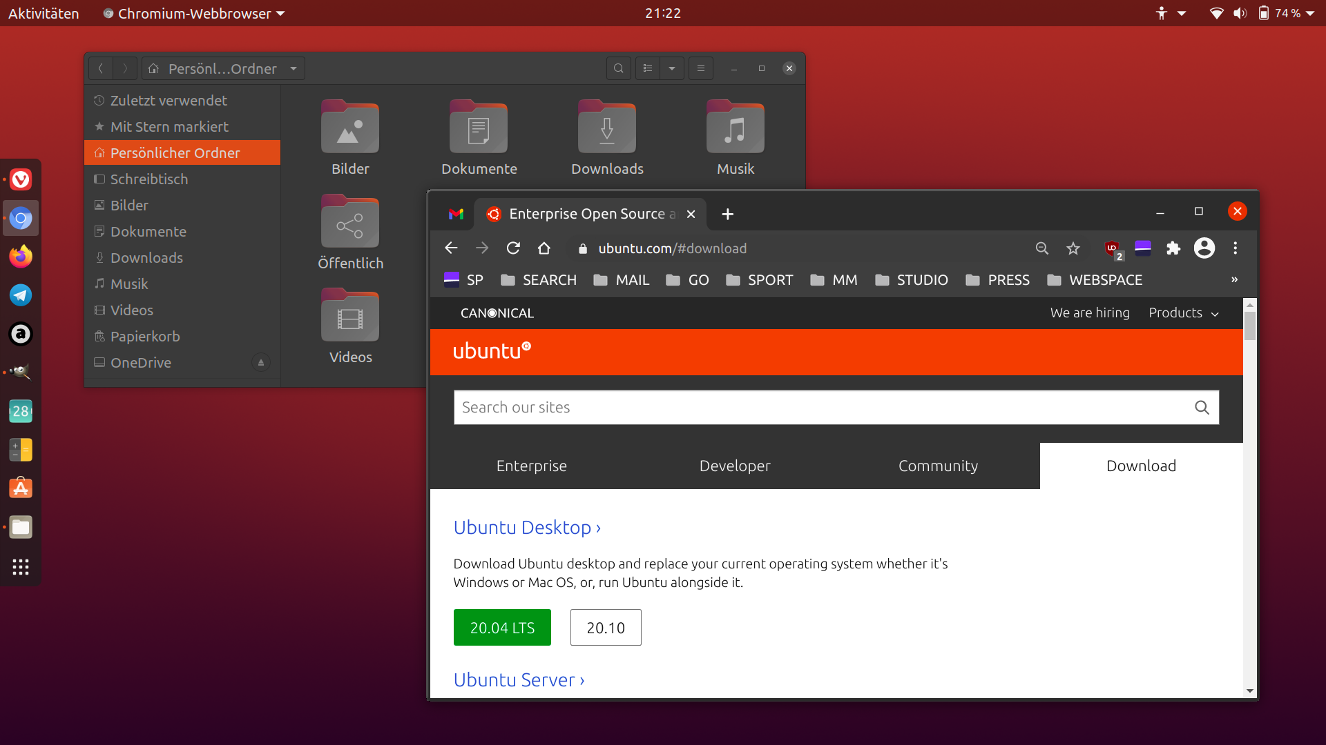Image resolution: width=1326 pixels, height=745 pixels.
Task: Switch the file manager to list view
Action: (x=647, y=68)
